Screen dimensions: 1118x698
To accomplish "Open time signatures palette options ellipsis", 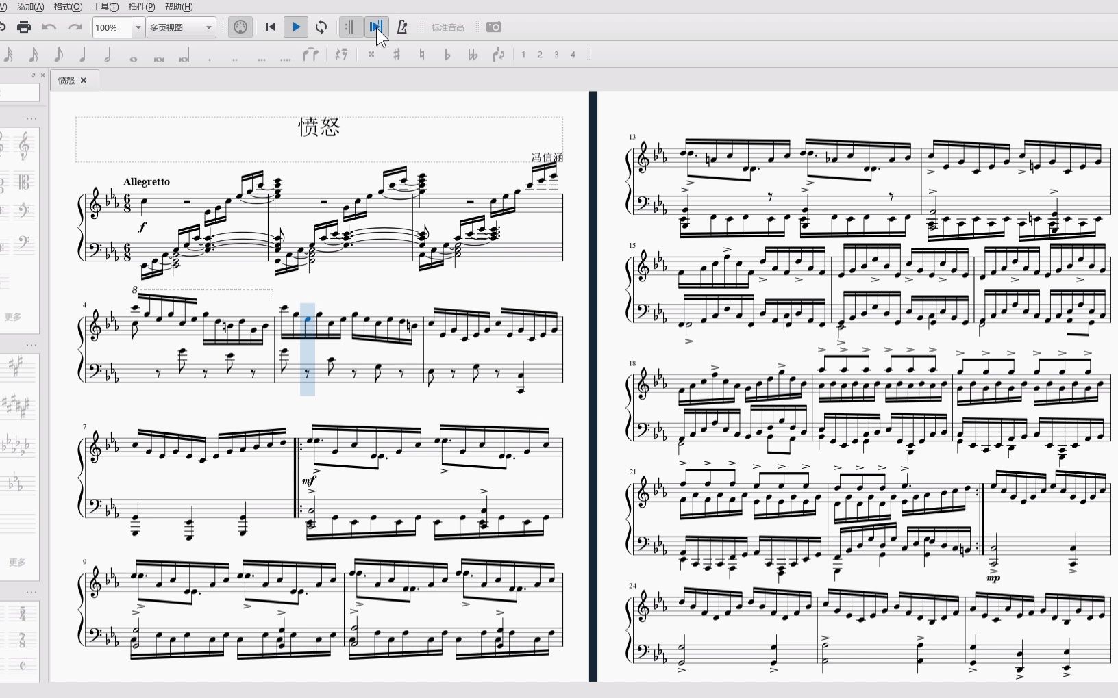I will point(32,591).
